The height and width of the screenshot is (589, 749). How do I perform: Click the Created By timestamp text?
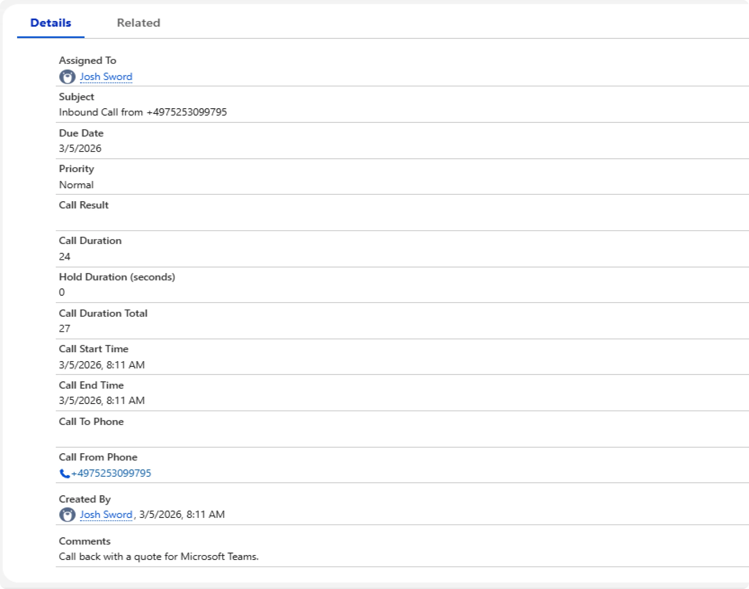coord(182,514)
